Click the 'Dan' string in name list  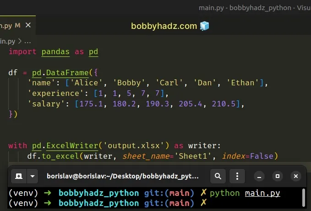pyautogui.click(x=205, y=83)
